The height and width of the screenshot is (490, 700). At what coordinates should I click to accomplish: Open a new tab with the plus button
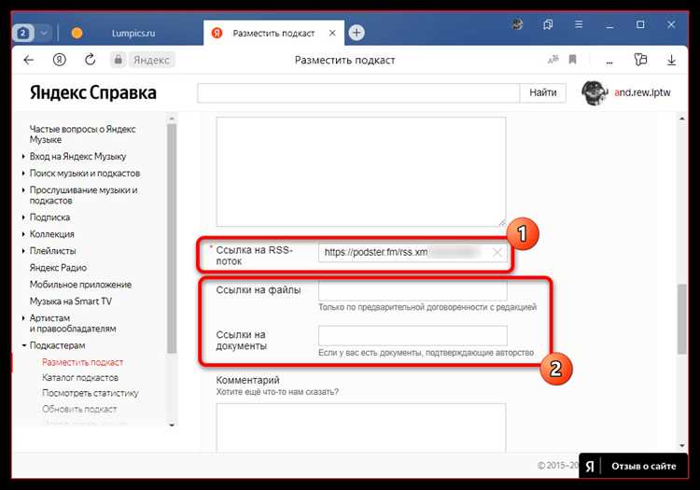click(357, 33)
